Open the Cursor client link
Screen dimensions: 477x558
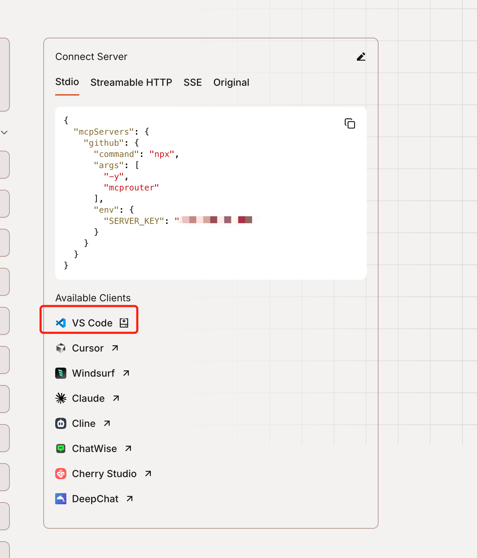[x=87, y=348]
